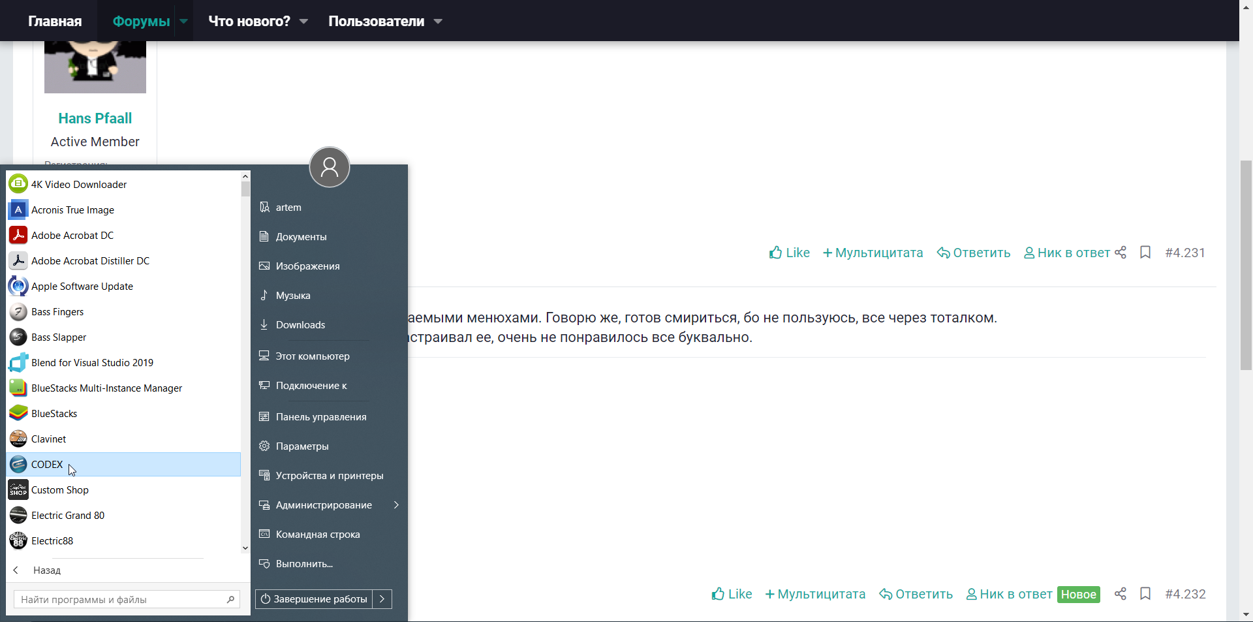
Task: Open Acronis True Image icon
Action: pos(18,210)
